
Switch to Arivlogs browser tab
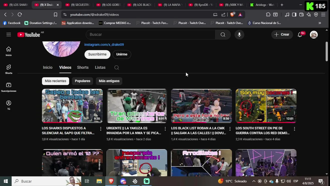pyautogui.click(x=262, y=5)
